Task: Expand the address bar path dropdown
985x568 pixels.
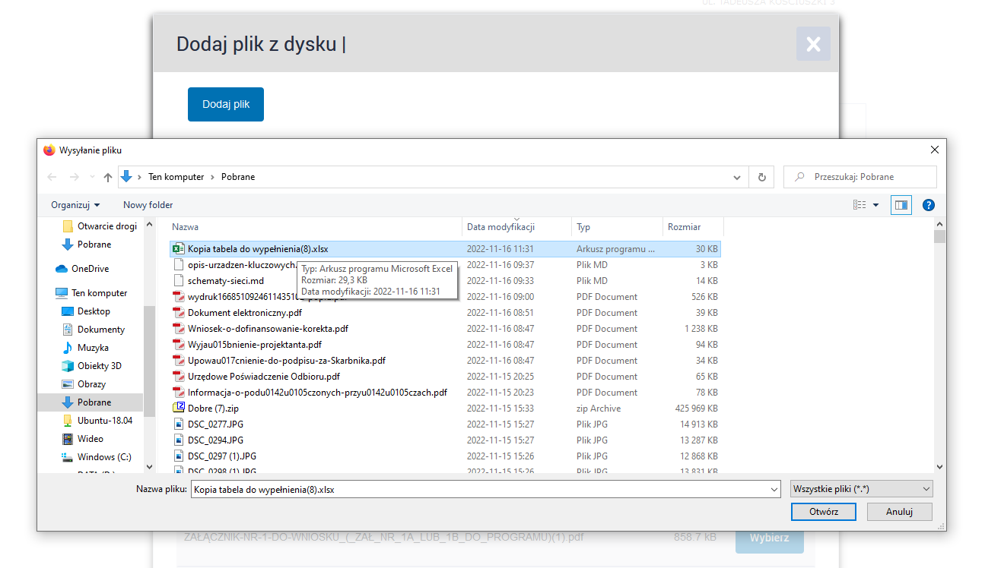Action: pos(736,177)
